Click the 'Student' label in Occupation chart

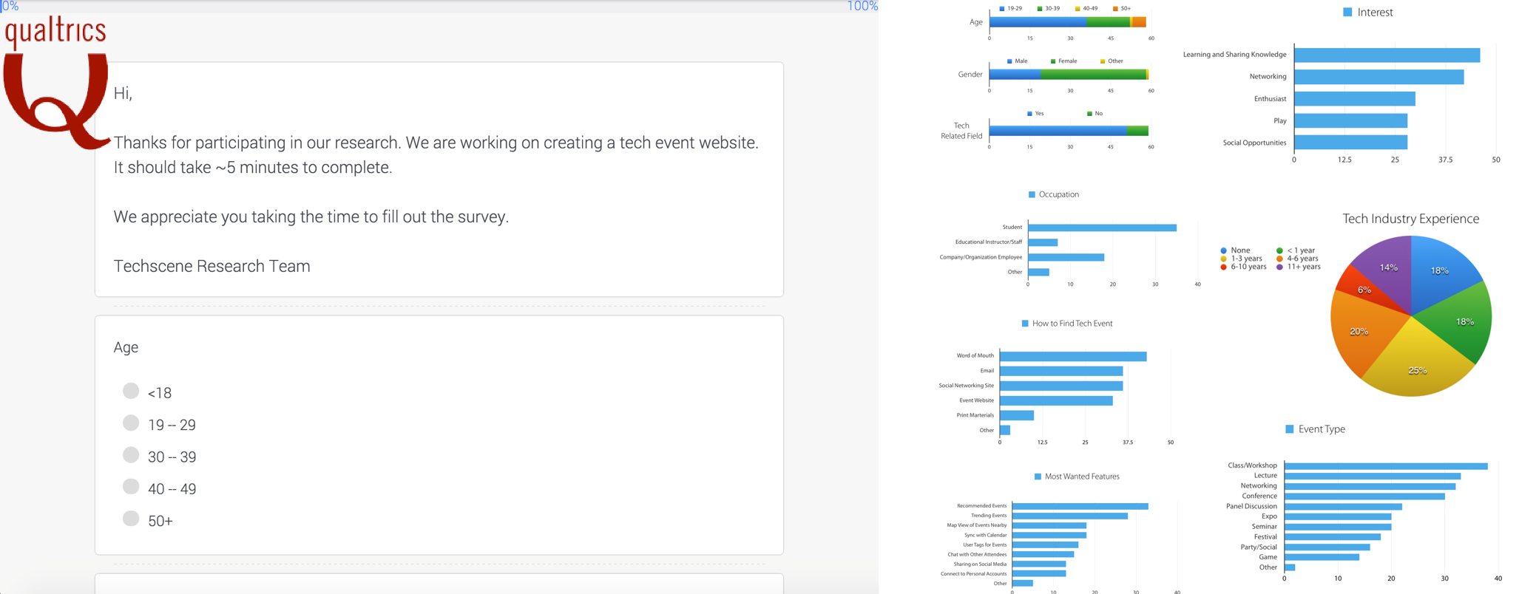click(x=1012, y=228)
